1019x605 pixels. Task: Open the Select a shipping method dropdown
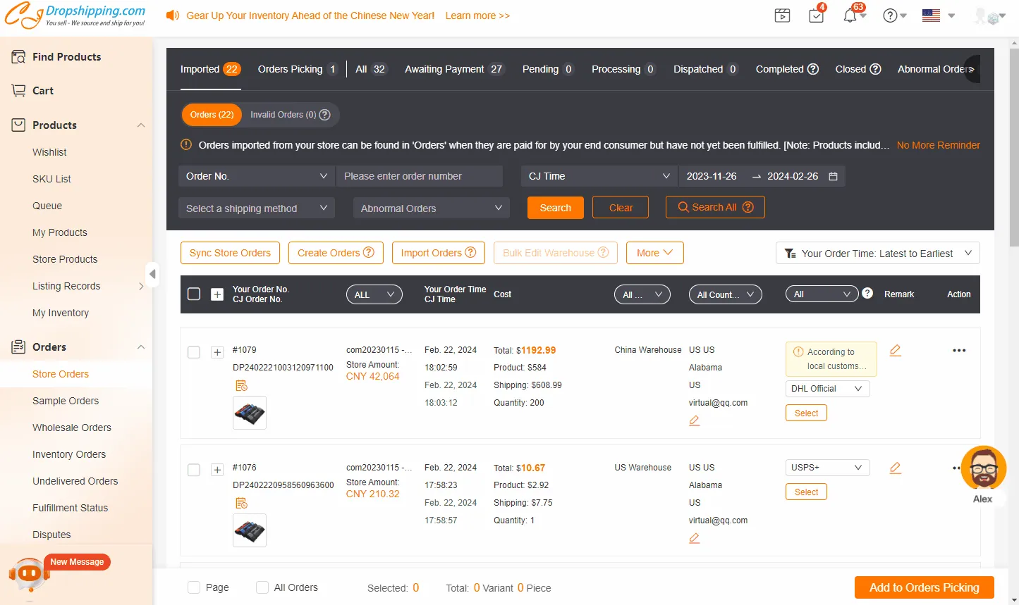click(x=256, y=208)
